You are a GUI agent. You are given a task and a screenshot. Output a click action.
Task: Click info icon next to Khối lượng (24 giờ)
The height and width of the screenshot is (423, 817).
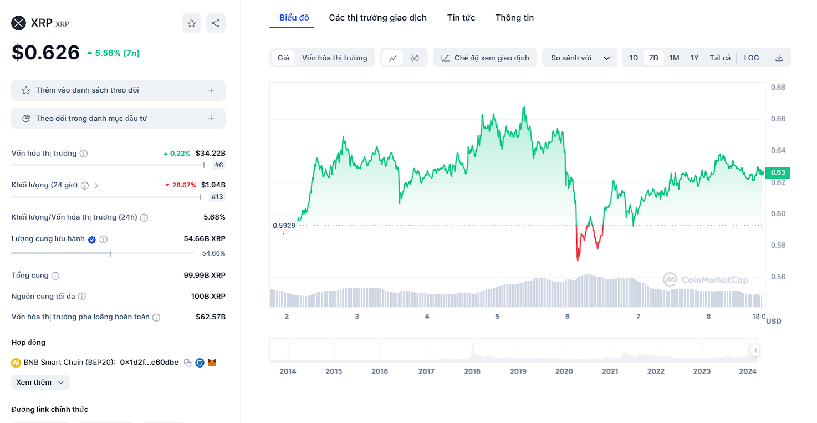[85, 185]
